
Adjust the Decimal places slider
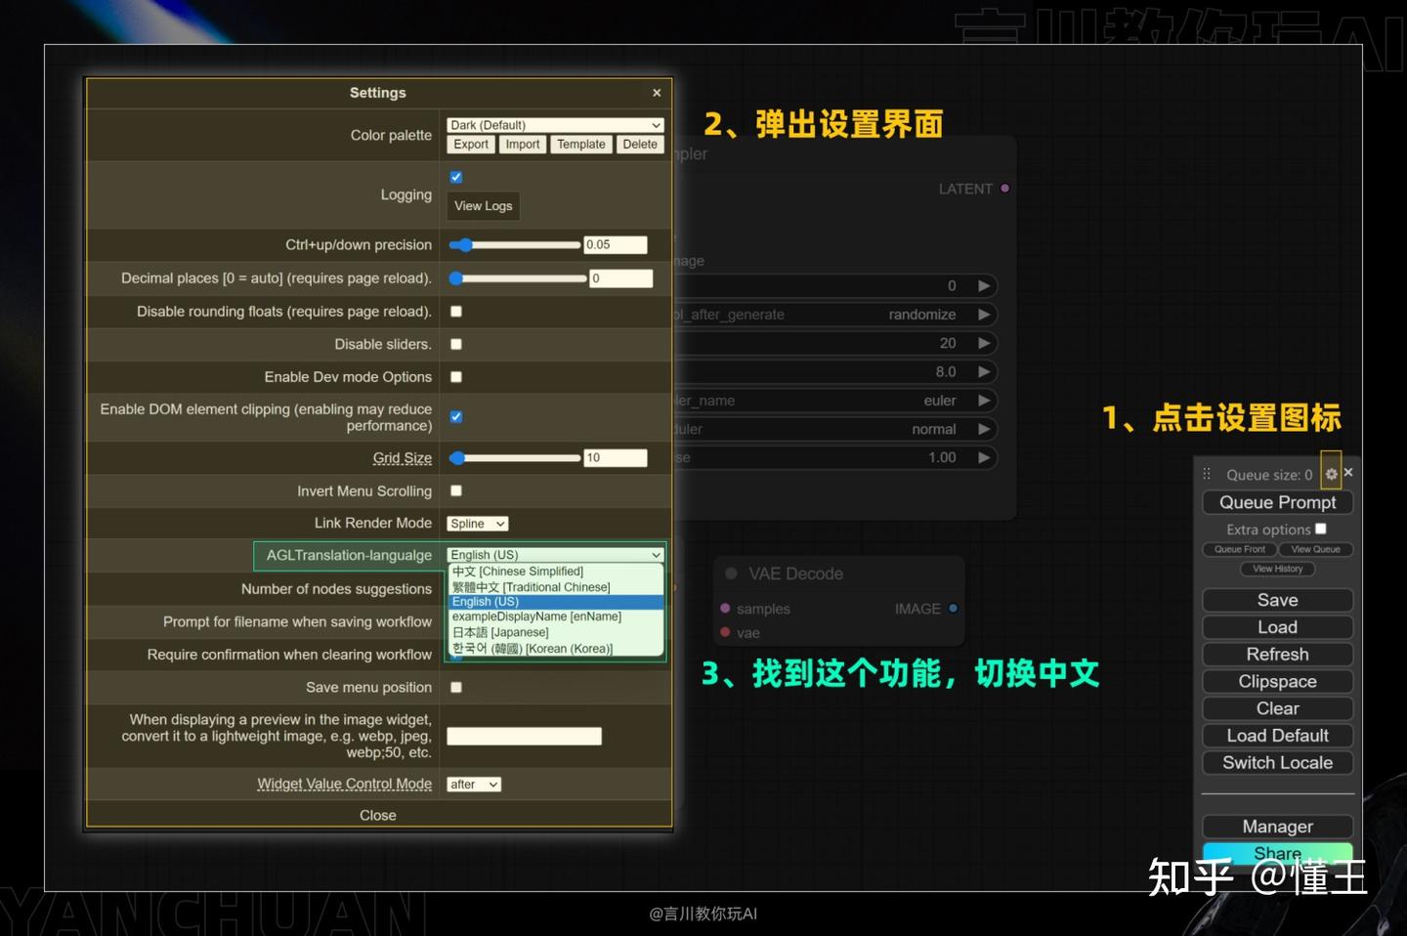(x=517, y=278)
